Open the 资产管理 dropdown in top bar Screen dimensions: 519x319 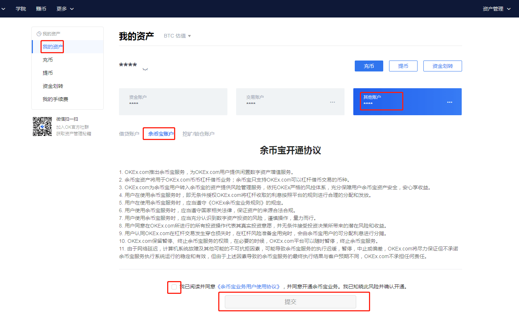point(496,9)
